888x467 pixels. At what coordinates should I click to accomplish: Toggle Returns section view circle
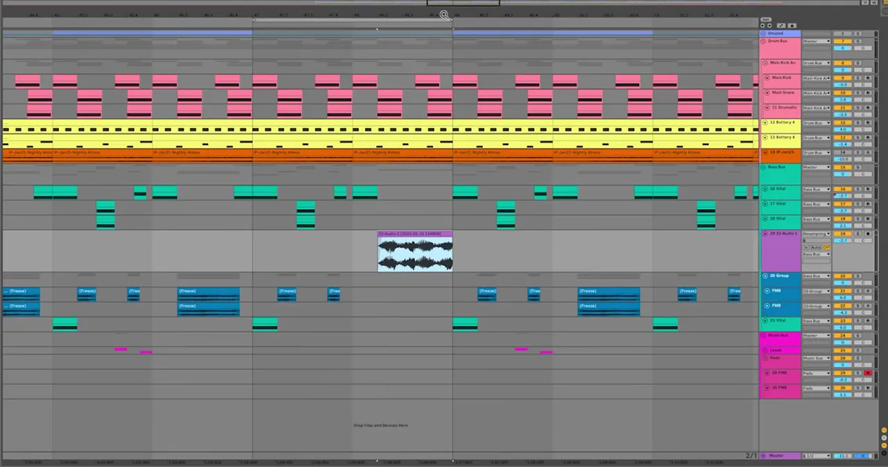884,438
